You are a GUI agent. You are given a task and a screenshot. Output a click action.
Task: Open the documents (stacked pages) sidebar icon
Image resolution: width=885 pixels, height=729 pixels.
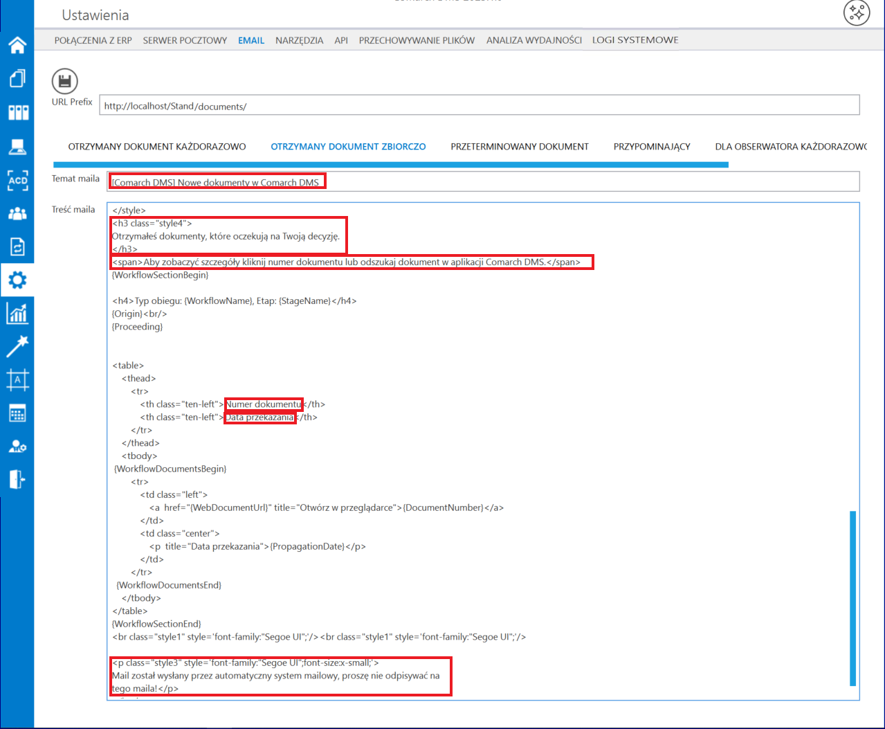(x=17, y=78)
